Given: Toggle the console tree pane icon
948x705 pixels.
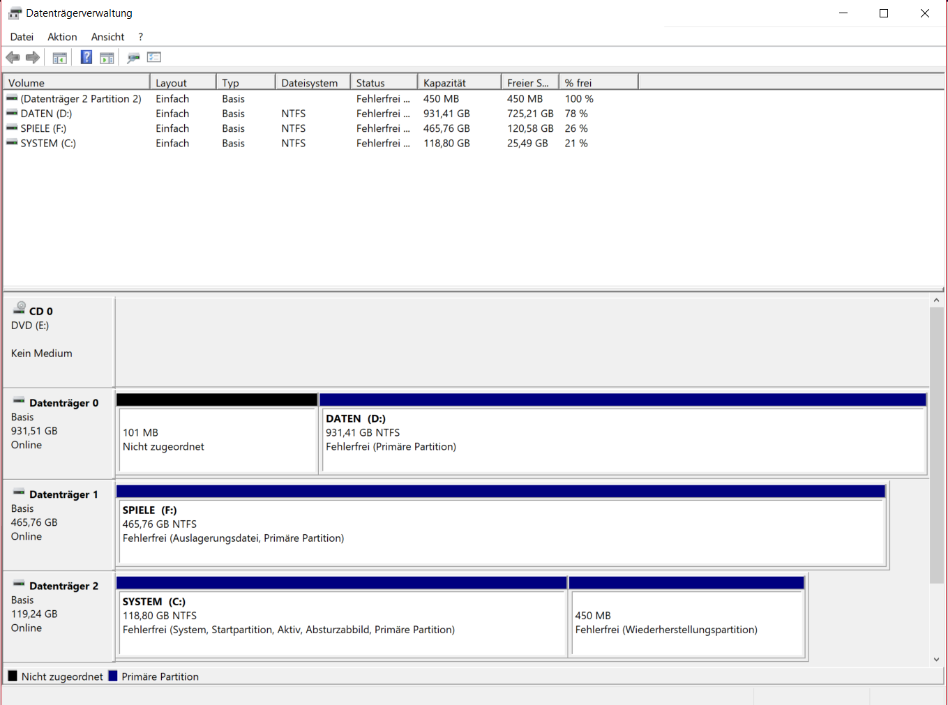Looking at the screenshot, I should click(60, 58).
